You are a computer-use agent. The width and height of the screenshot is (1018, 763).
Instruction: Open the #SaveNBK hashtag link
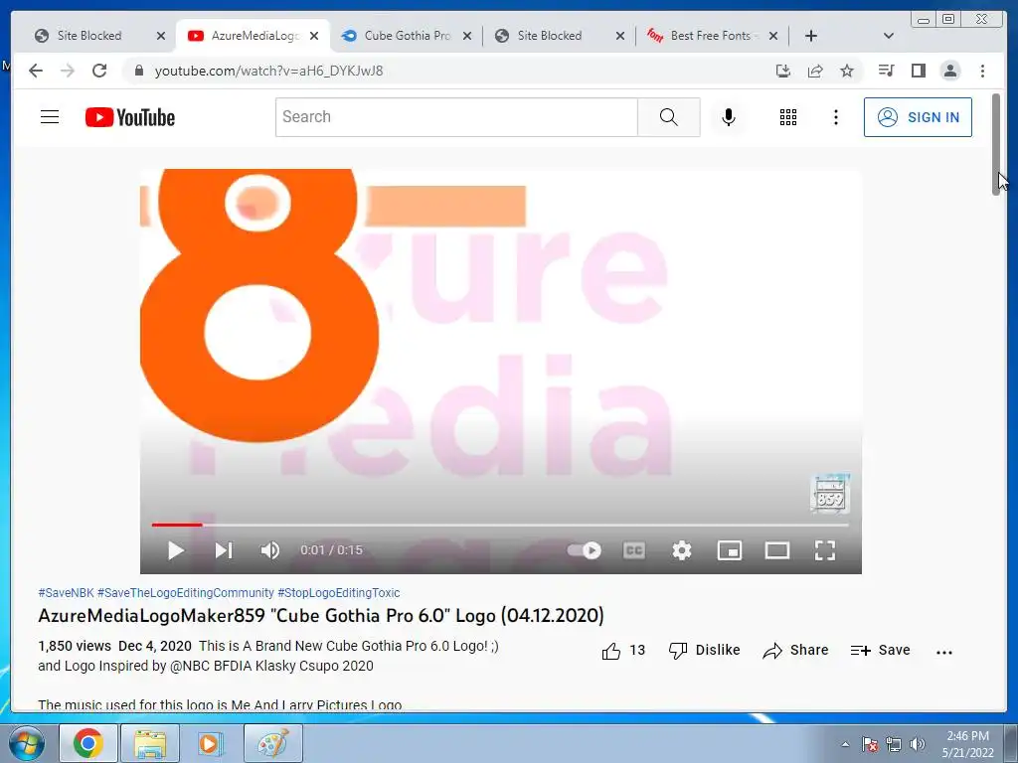point(67,592)
